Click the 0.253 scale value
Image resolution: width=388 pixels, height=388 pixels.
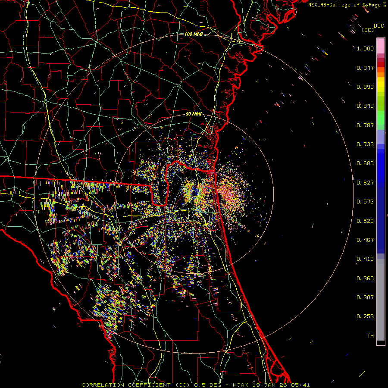[x=365, y=316]
